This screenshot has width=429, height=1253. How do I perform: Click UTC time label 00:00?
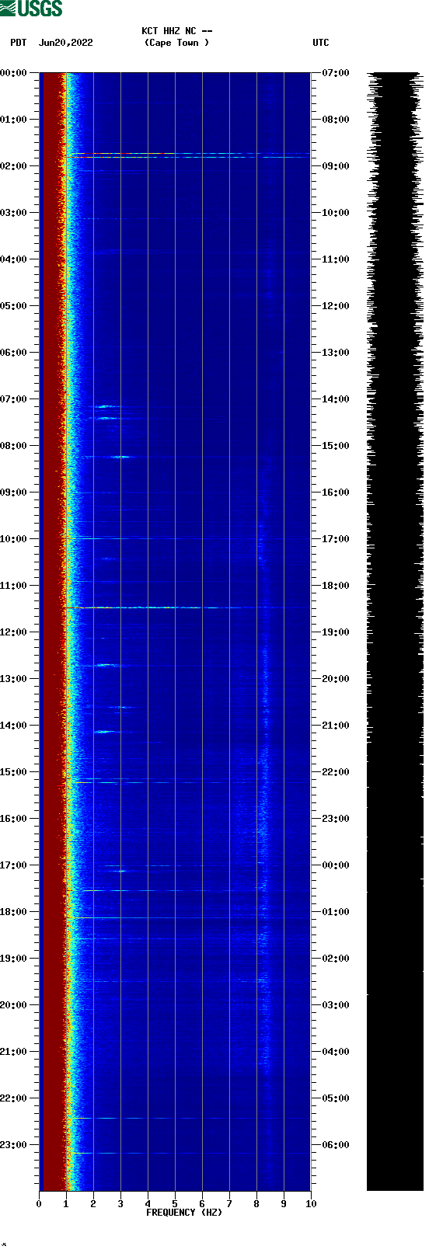pyautogui.click(x=336, y=865)
